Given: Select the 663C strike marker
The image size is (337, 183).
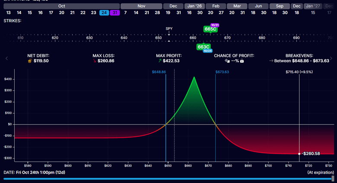Looking at the screenshot, I should [203, 46].
